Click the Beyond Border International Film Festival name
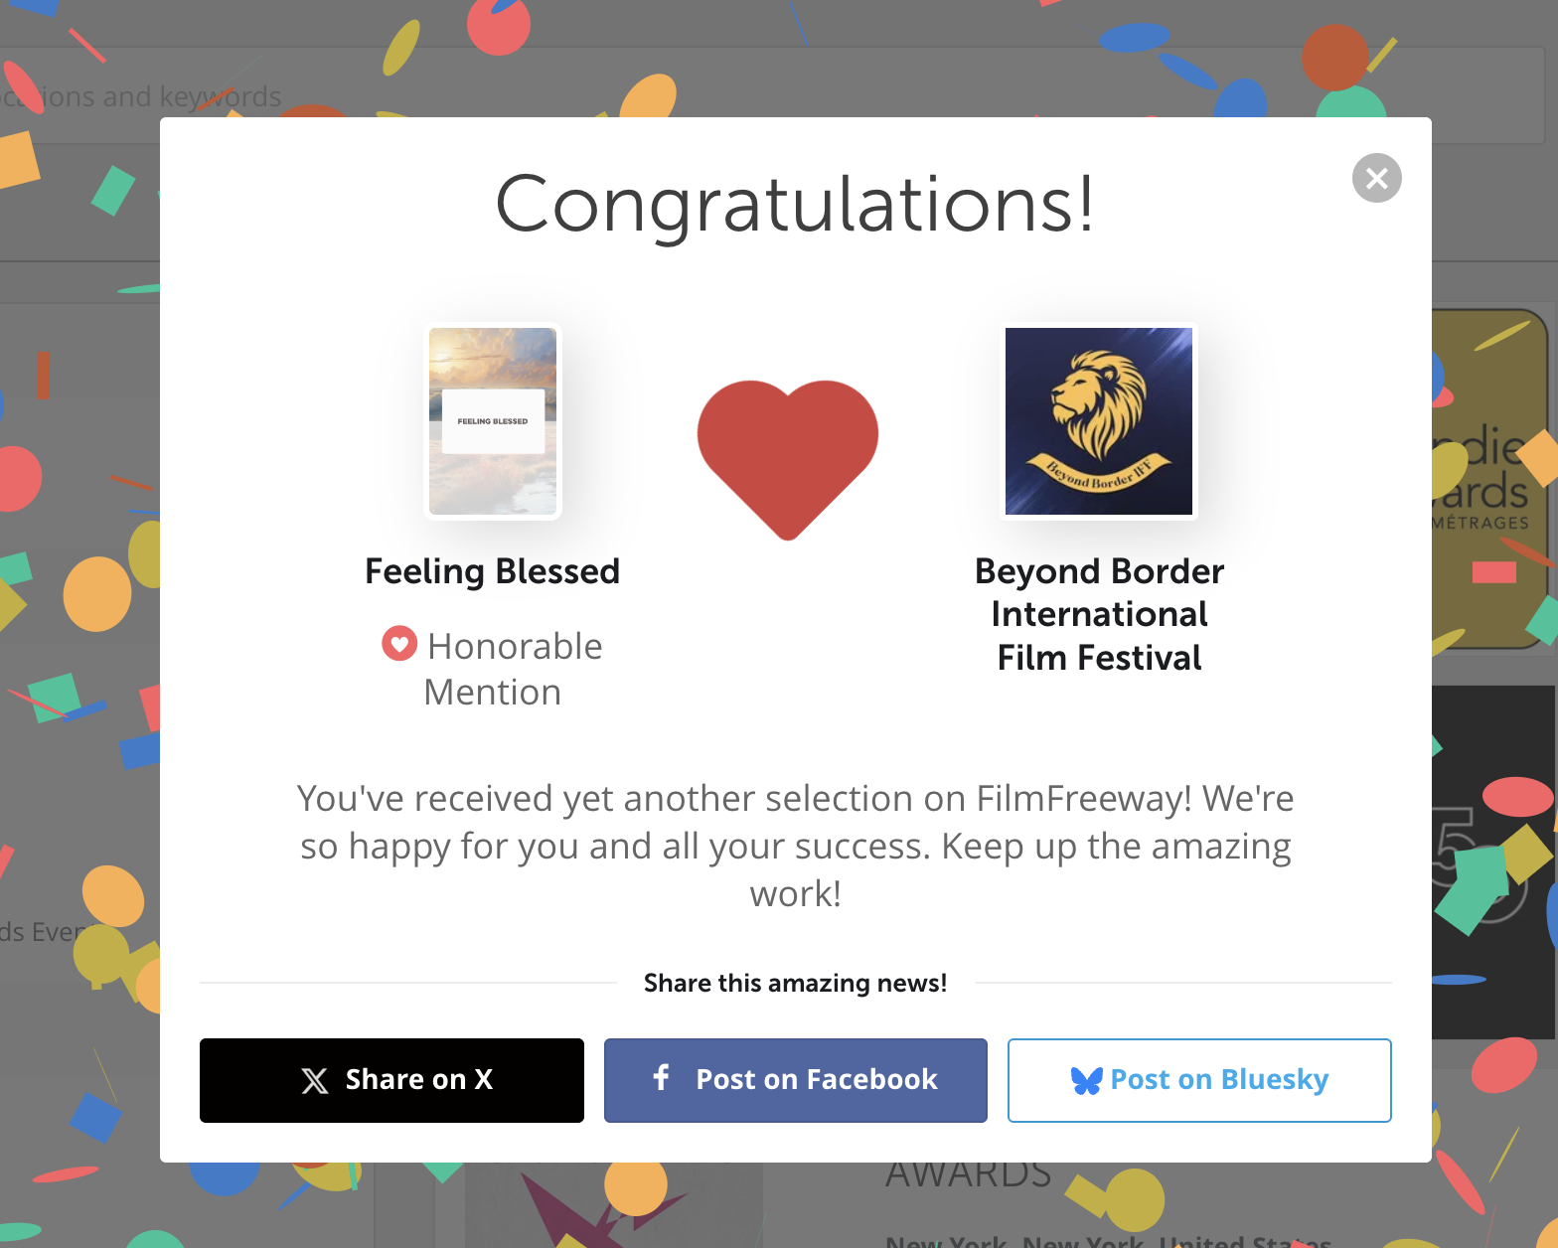Viewport: 1558px width, 1248px height. pos(1099,614)
